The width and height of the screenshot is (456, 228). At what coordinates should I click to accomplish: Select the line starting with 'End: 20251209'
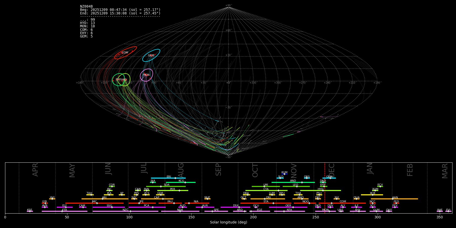coord(120,13)
